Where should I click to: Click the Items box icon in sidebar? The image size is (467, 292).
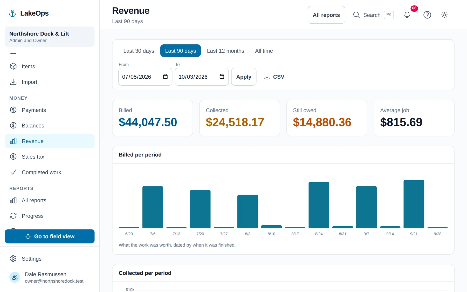coord(13,66)
